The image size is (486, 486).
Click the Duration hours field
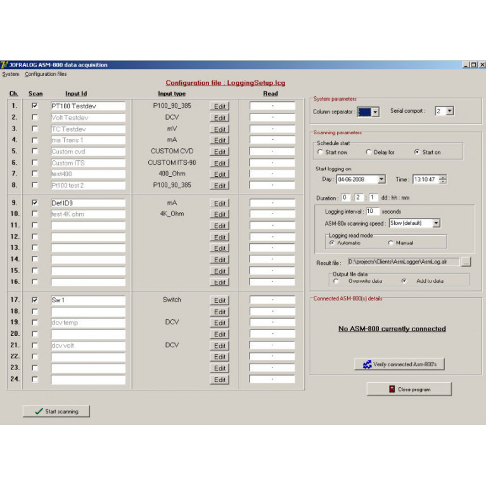(359, 198)
